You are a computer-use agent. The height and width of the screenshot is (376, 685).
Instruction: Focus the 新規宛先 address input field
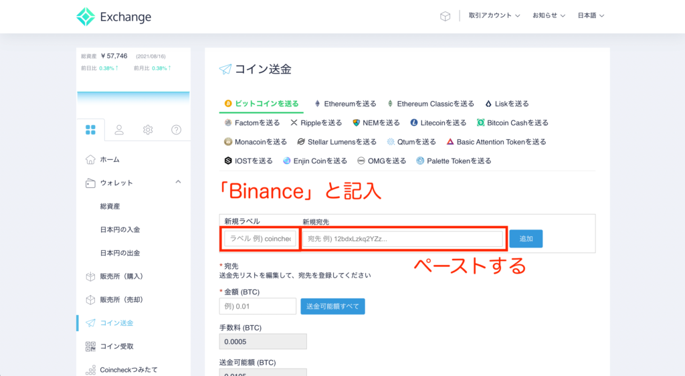pyautogui.click(x=402, y=238)
